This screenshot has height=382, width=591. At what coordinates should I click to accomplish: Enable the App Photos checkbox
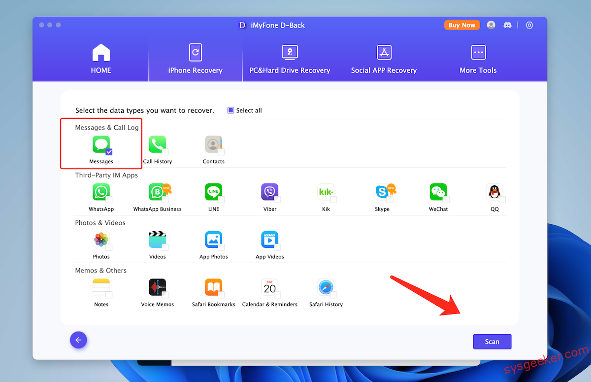pyautogui.click(x=221, y=247)
